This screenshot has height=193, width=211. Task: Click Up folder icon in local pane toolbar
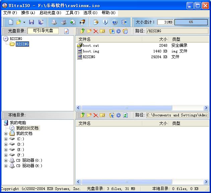82,115
